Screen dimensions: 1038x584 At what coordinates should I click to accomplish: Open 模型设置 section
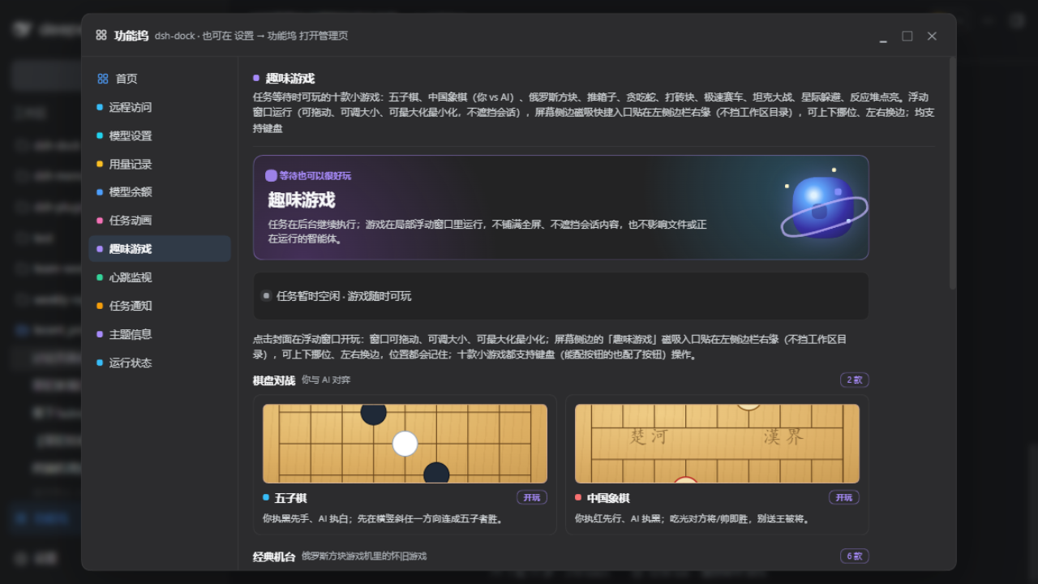tap(159, 135)
